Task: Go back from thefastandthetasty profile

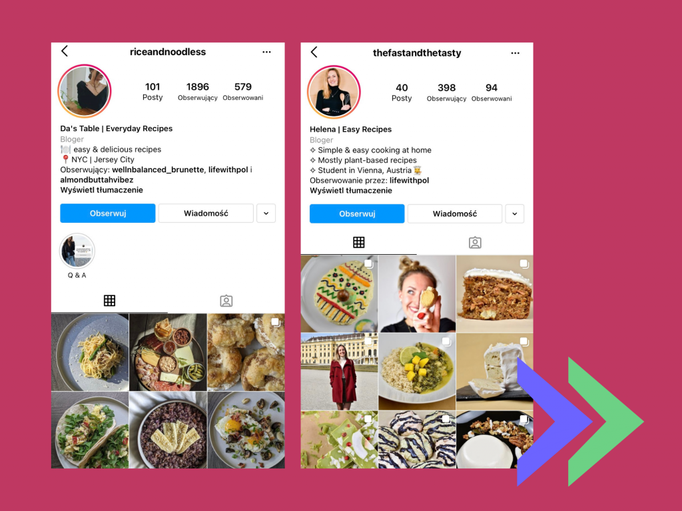Action: pyautogui.click(x=314, y=52)
